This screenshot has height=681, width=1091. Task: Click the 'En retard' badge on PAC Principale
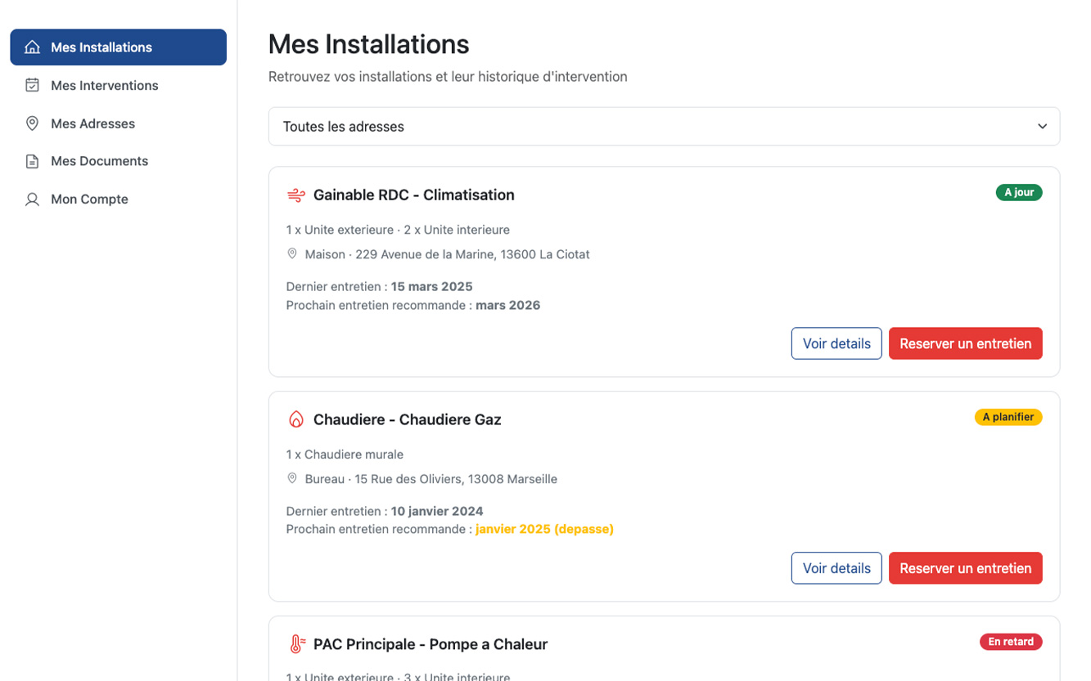(1011, 642)
